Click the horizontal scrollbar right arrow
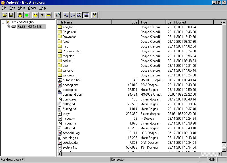The height and width of the screenshot is (163, 227). [220, 154]
